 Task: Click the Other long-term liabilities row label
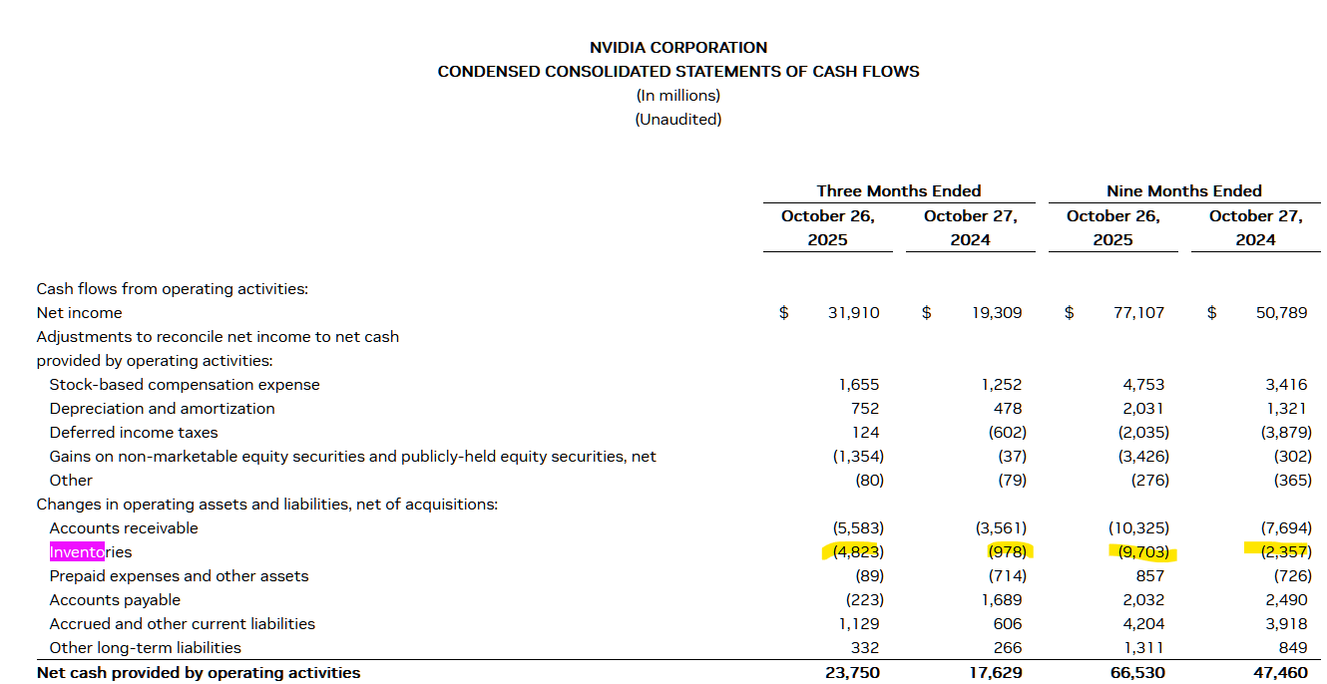146,648
